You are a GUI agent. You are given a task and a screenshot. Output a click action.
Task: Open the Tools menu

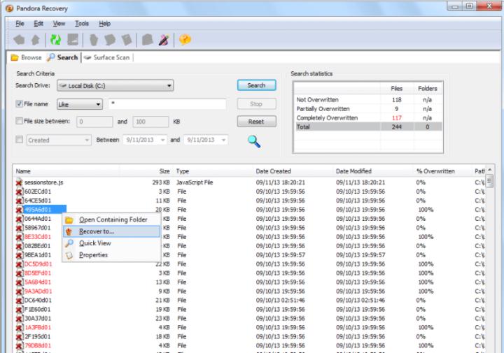coord(81,24)
